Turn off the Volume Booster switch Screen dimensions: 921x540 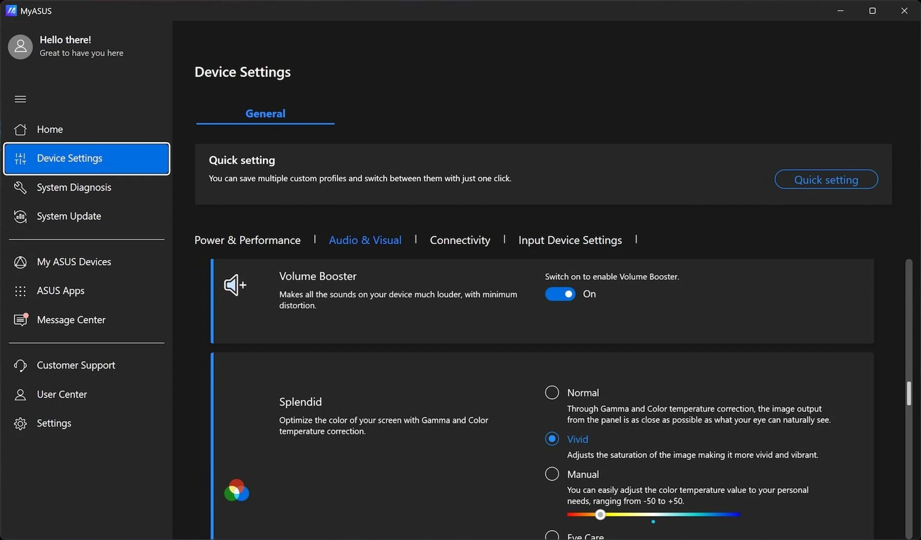560,294
